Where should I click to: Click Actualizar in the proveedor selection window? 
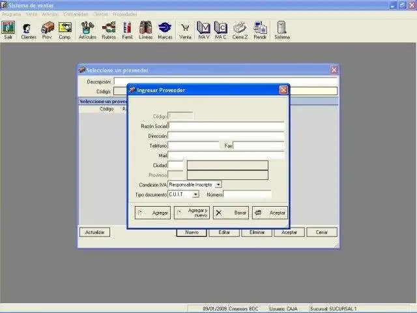tap(94, 232)
